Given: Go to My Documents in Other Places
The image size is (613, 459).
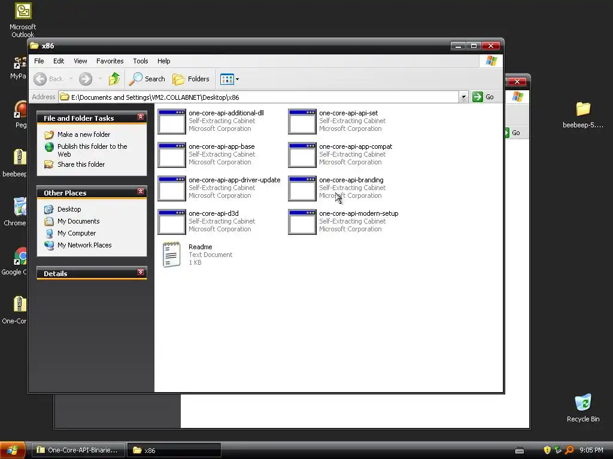Looking at the screenshot, I should tap(78, 221).
